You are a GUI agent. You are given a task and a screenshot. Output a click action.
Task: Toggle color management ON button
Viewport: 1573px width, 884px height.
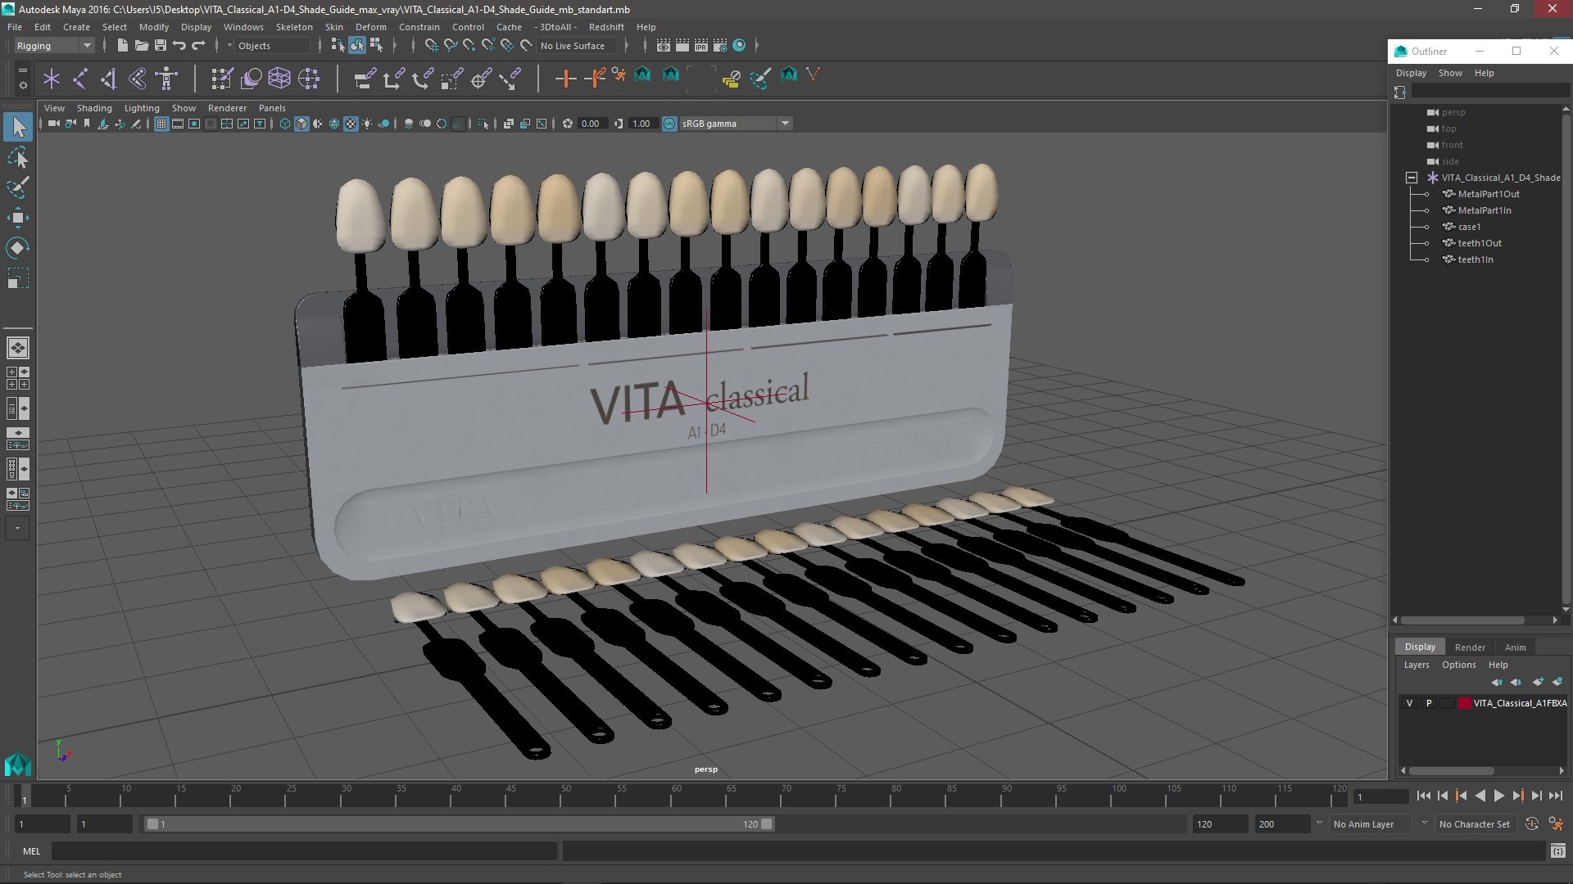point(669,124)
